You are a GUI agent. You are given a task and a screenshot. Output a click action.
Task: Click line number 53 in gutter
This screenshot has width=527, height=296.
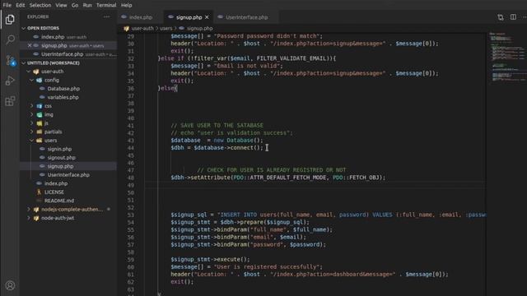pos(130,215)
